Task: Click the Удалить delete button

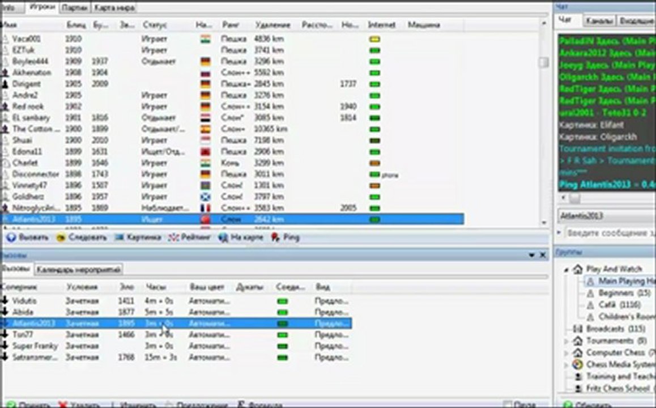Action: pyautogui.click(x=79, y=405)
